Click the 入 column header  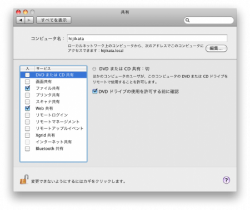[27, 69]
